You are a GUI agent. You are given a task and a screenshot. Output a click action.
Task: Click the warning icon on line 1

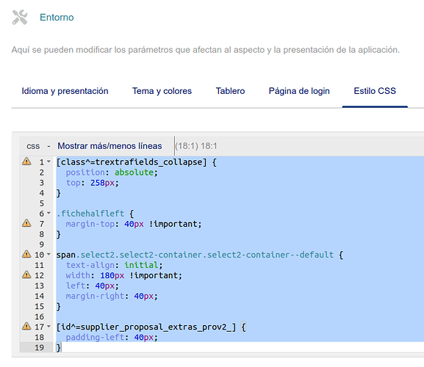pyautogui.click(x=26, y=161)
